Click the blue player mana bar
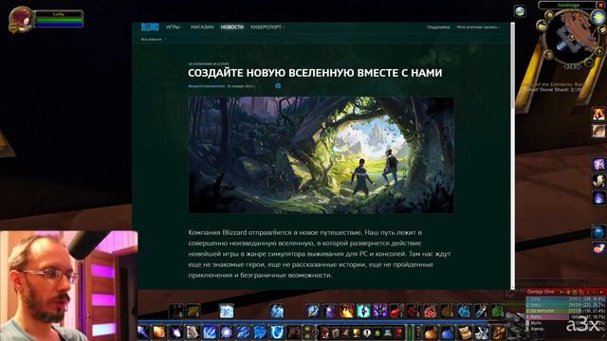The image size is (607, 341). 59,25
